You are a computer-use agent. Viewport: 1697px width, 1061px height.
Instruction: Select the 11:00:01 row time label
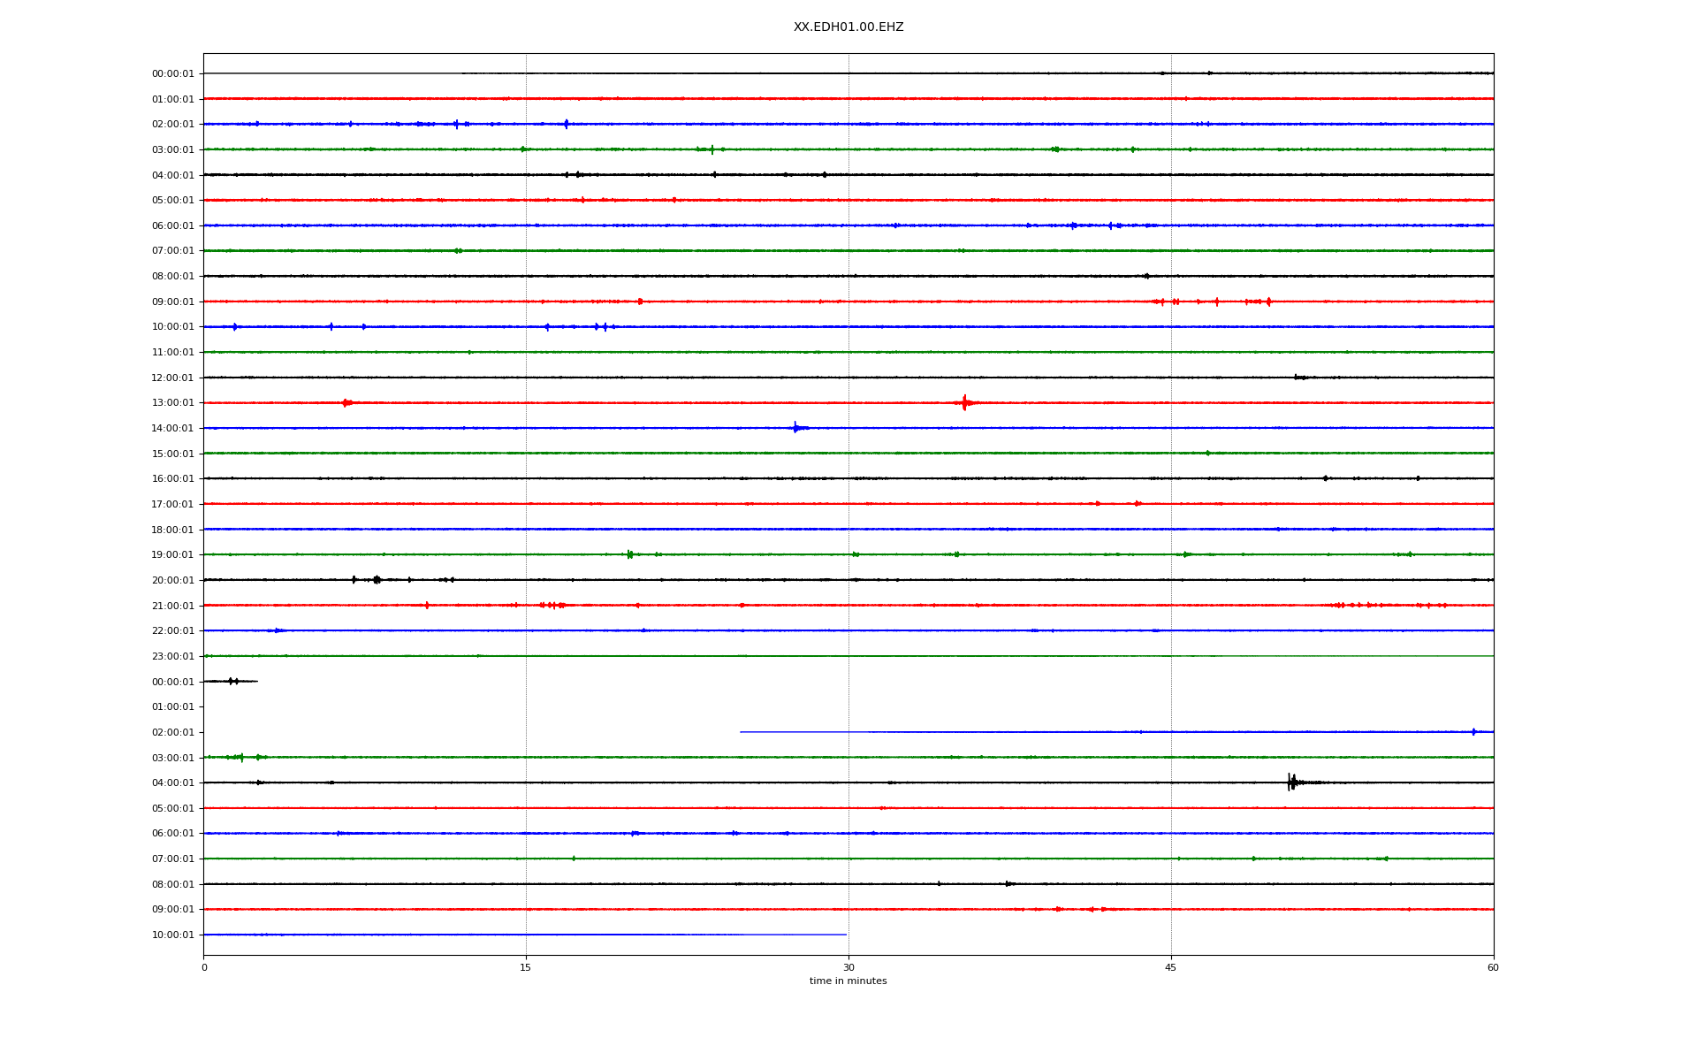click(x=172, y=353)
